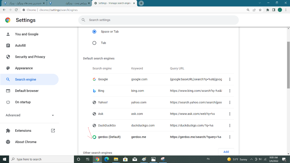Screen dimensions: 290x163
Task: Click the Query URL column header
Action: 177,68
